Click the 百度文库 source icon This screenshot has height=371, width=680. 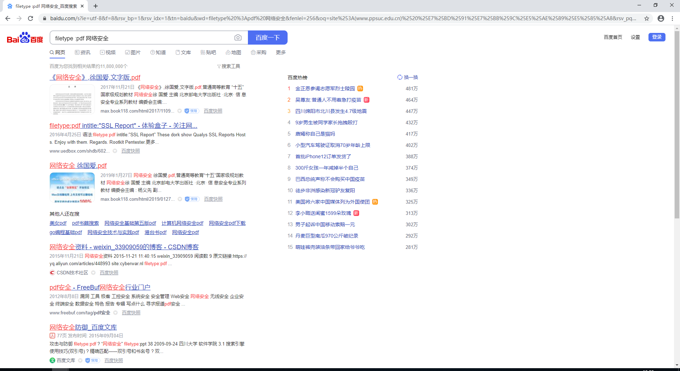[52, 360]
